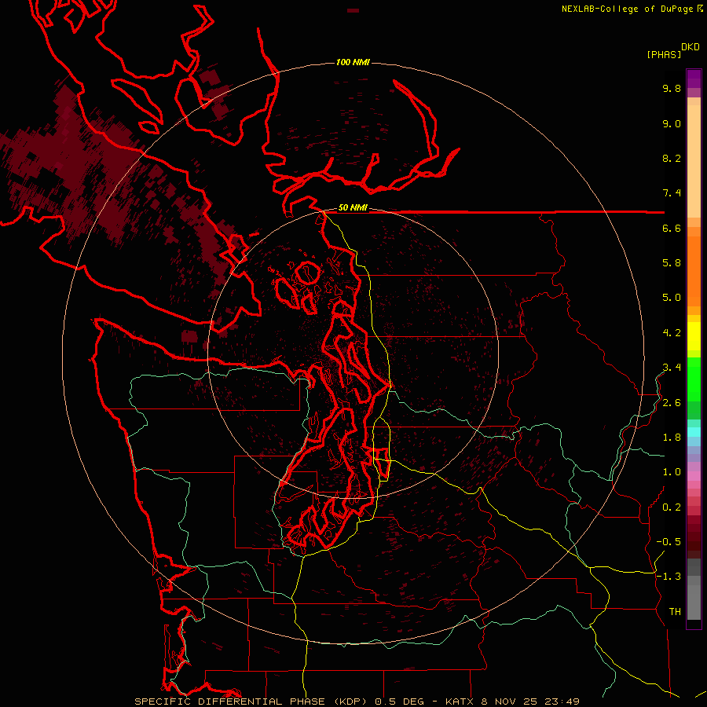This screenshot has height=707, width=707.
Task: Pick the bright green color bar segment
Action: click(x=694, y=379)
